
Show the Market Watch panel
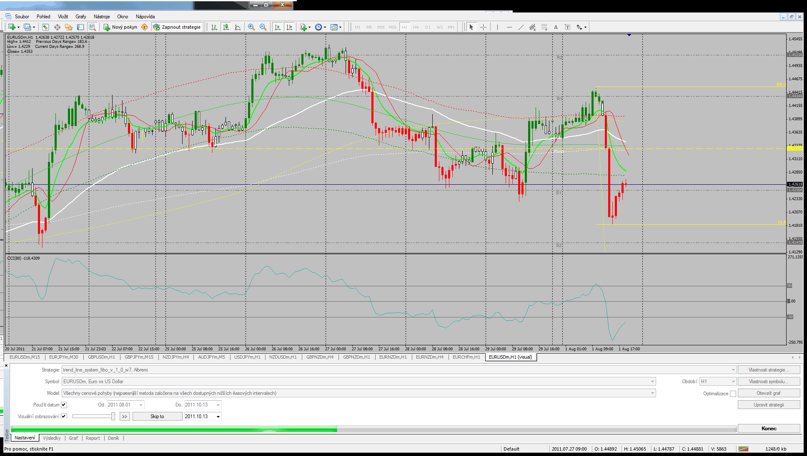pyautogui.click(x=45, y=27)
